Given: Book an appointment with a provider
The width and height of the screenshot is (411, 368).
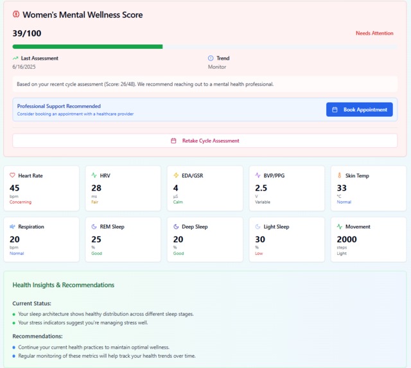Looking at the screenshot, I should coord(360,110).
